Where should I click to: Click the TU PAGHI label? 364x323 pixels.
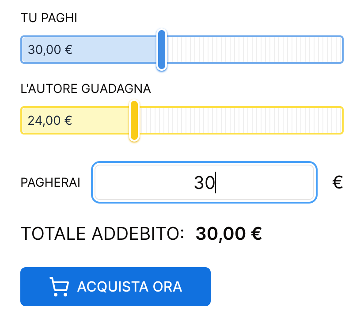[x=49, y=18]
